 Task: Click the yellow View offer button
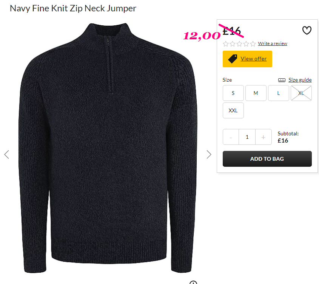(247, 59)
